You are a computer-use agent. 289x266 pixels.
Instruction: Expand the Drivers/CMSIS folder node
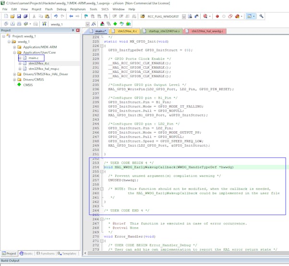14,80
